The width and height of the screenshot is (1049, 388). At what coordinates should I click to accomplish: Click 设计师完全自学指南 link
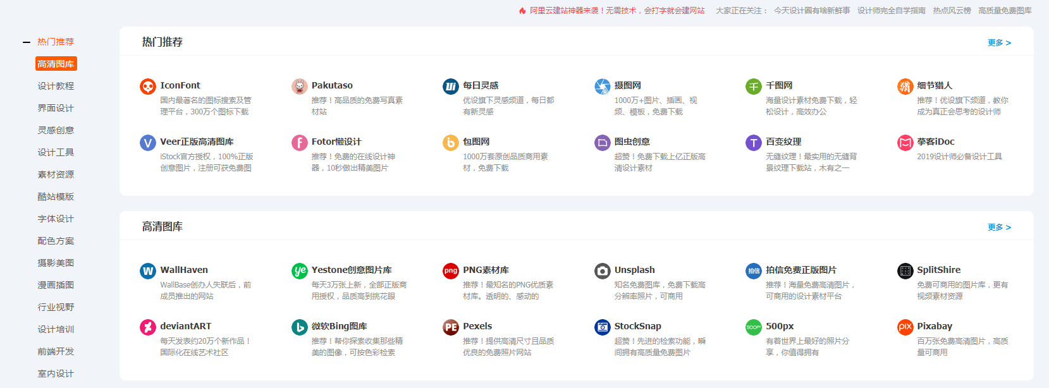892,11
